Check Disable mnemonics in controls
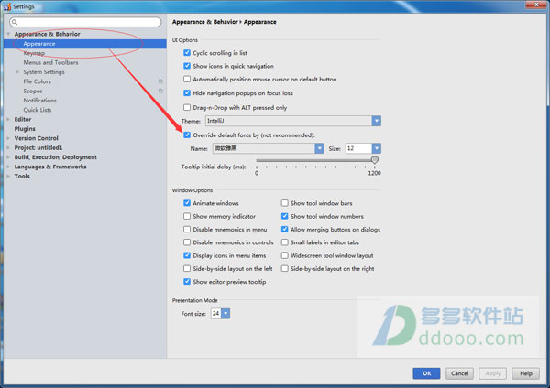The width and height of the screenshot is (550, 388). [x=187, y=242]
